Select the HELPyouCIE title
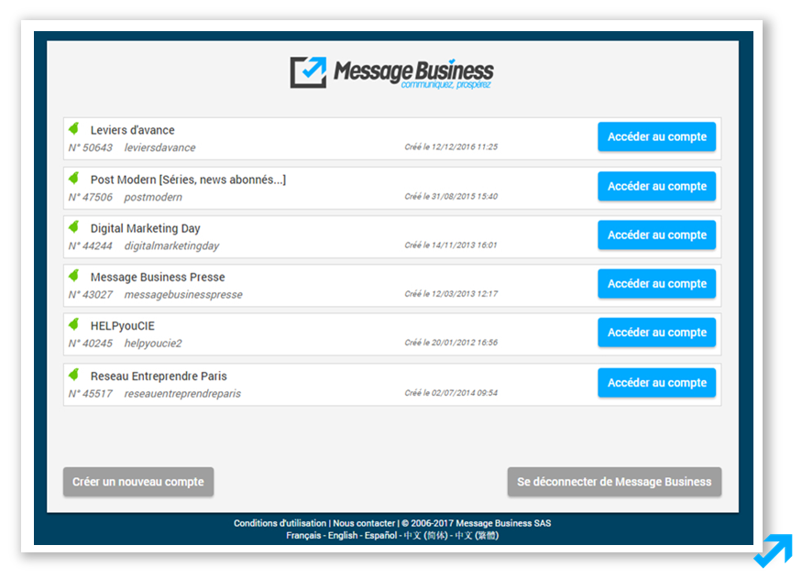Viewport: 802px width, 578px height. click(x=122, y=326)
